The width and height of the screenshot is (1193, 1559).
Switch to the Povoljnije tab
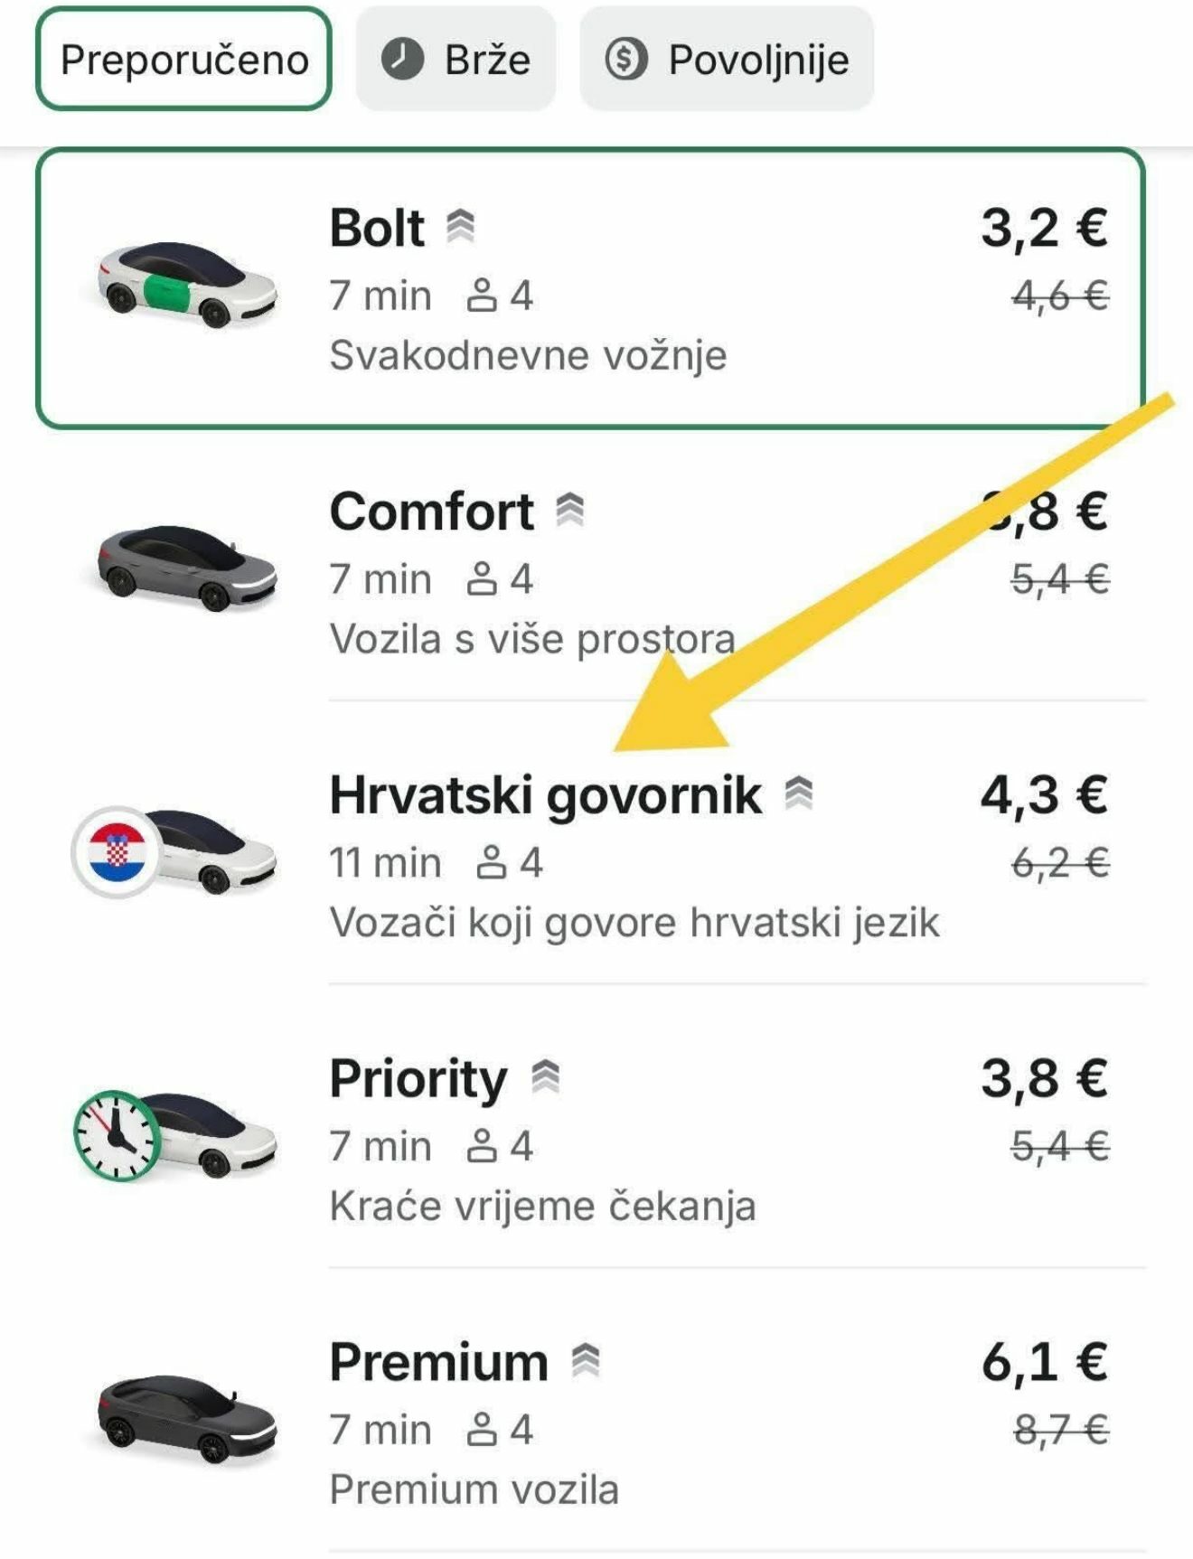(727, 60)
